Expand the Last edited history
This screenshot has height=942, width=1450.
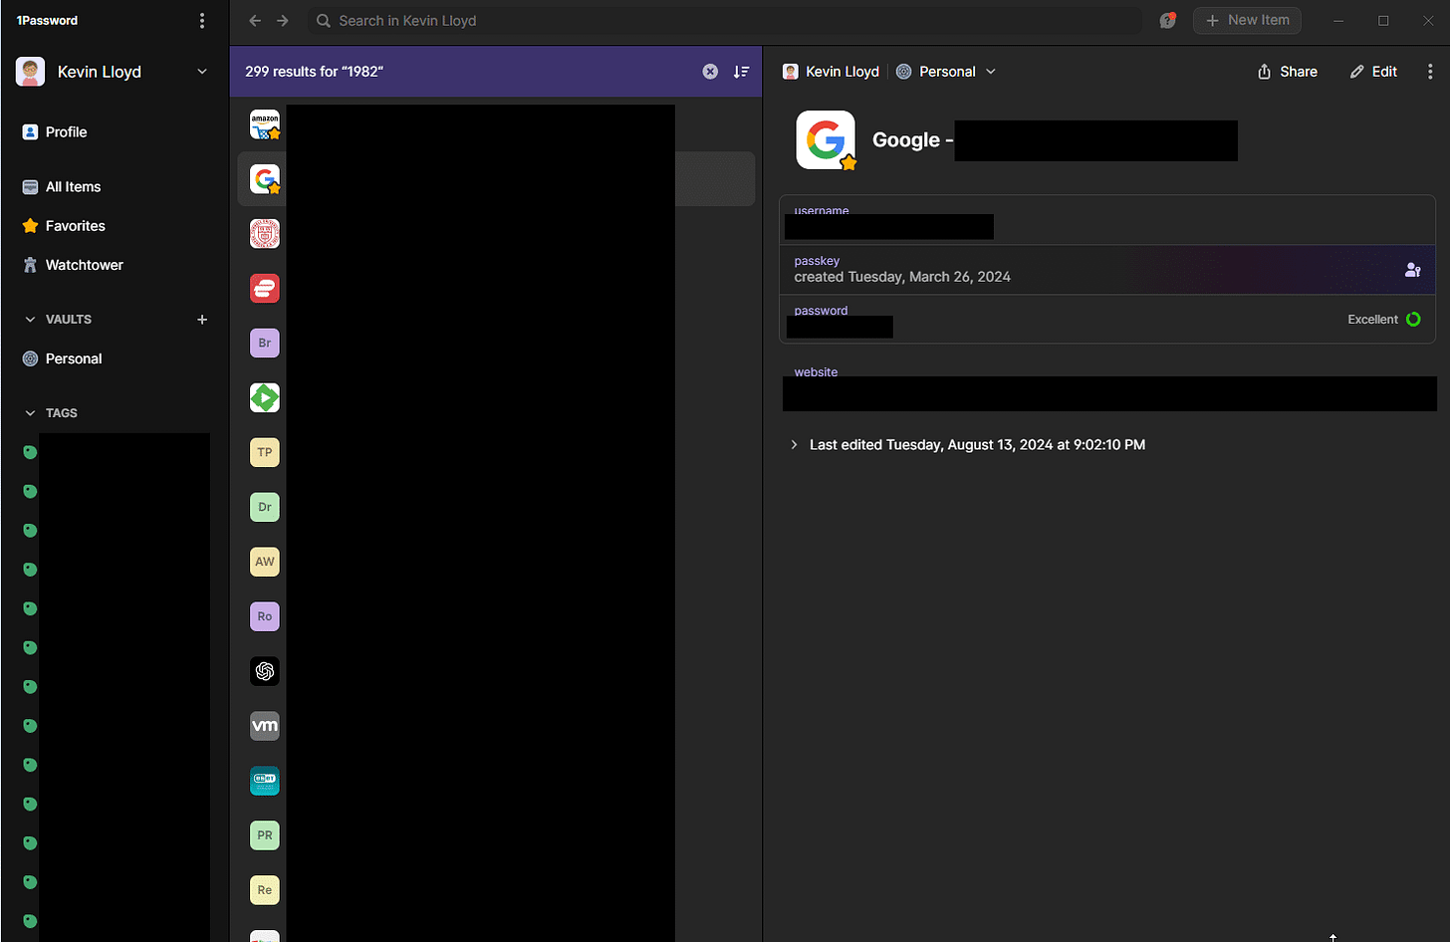pos(794,445)
